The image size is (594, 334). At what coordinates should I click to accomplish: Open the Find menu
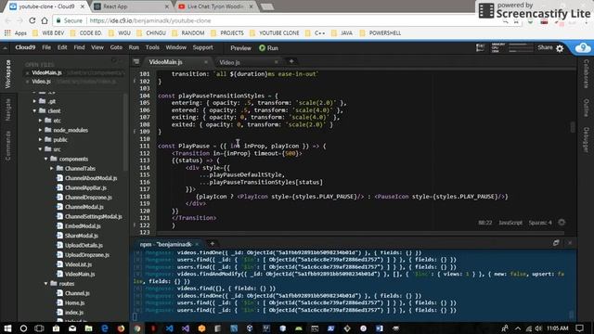click(79, 47)
